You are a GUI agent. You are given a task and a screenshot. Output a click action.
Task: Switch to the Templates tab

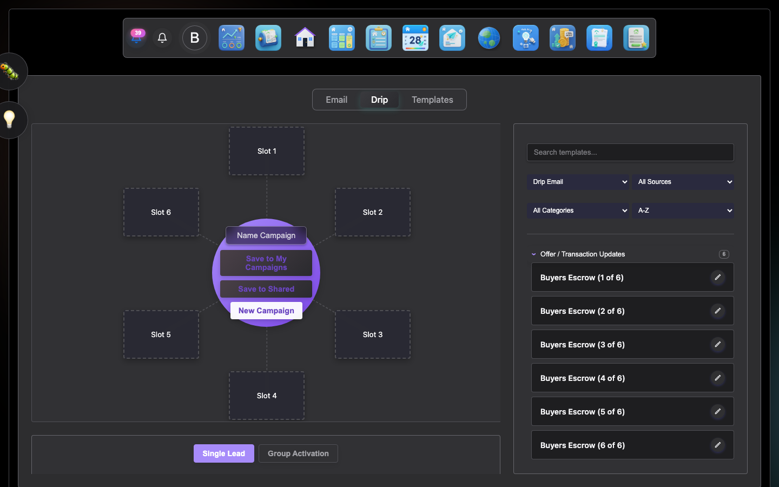pyautogui.click(x=432, y=100)
